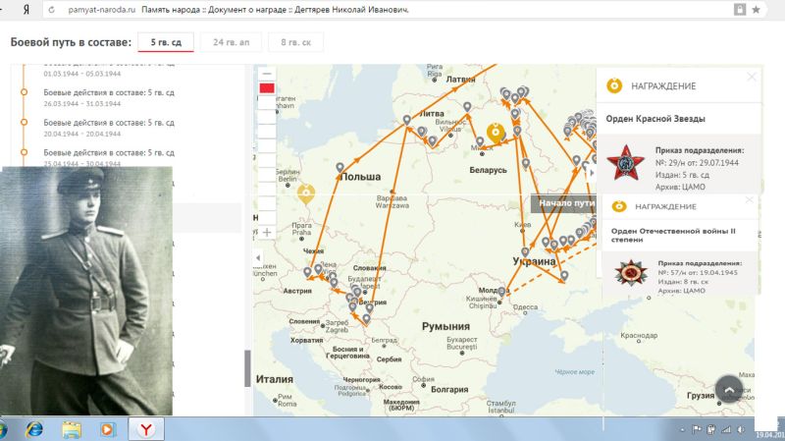Click the map zoom in plus button

coord(266,233)
